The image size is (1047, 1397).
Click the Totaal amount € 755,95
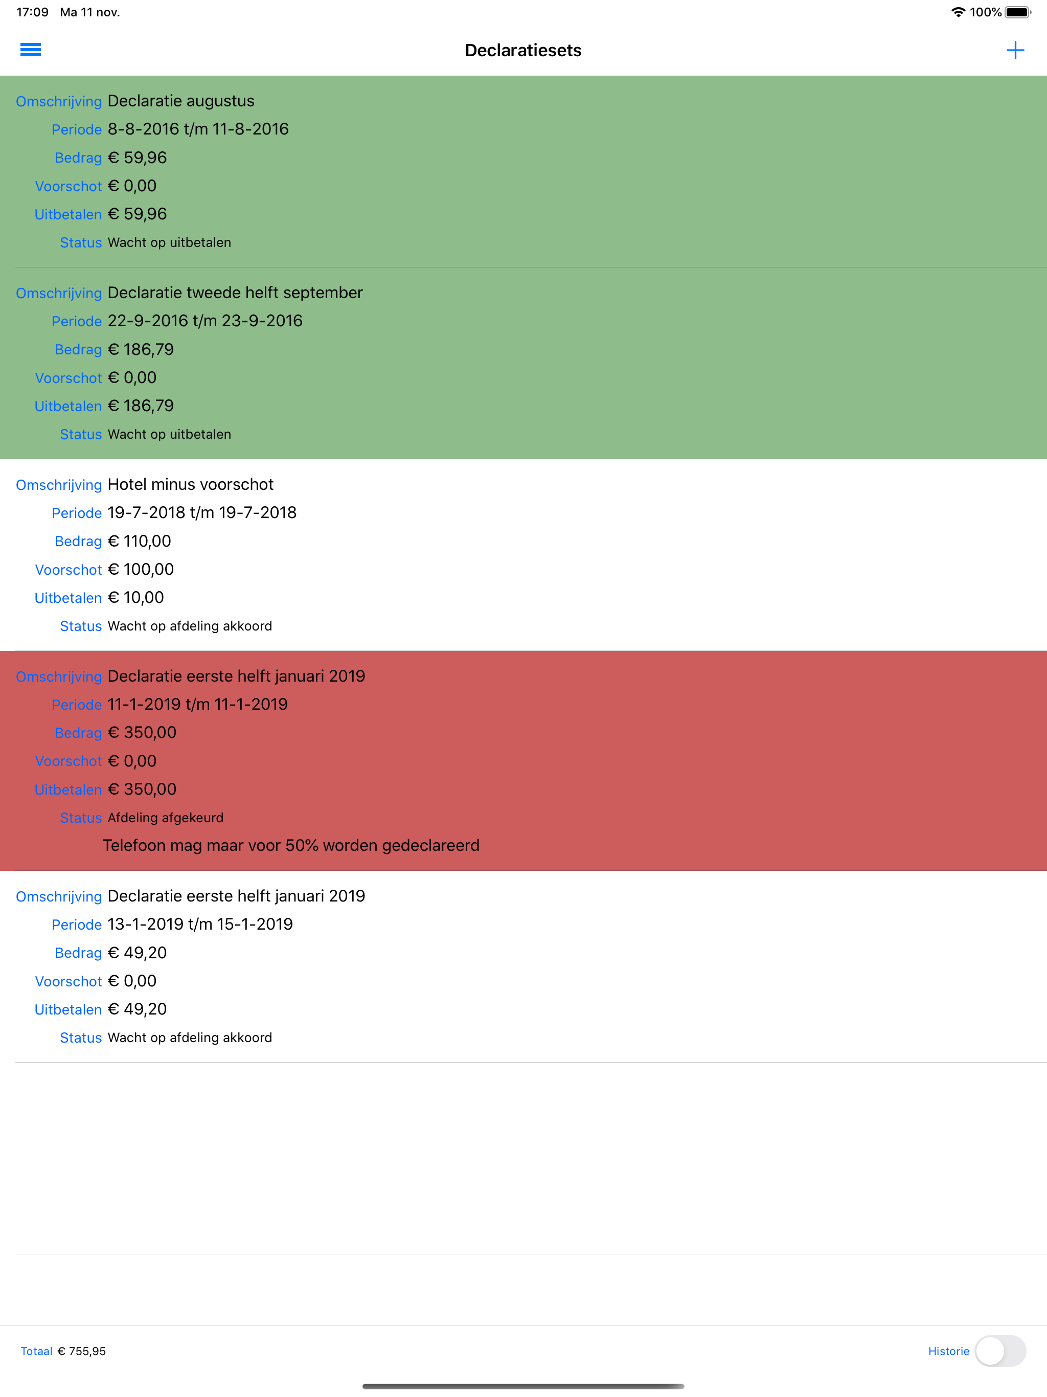[x=81, y=1351]
